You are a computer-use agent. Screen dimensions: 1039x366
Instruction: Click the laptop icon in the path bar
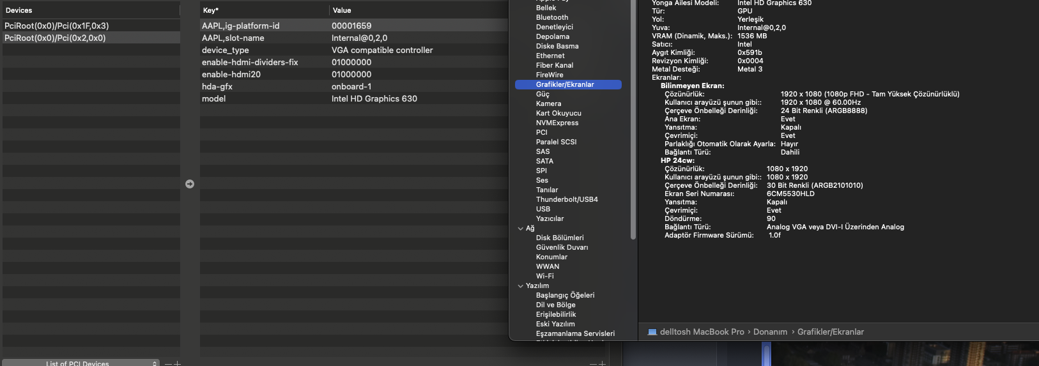652,332
